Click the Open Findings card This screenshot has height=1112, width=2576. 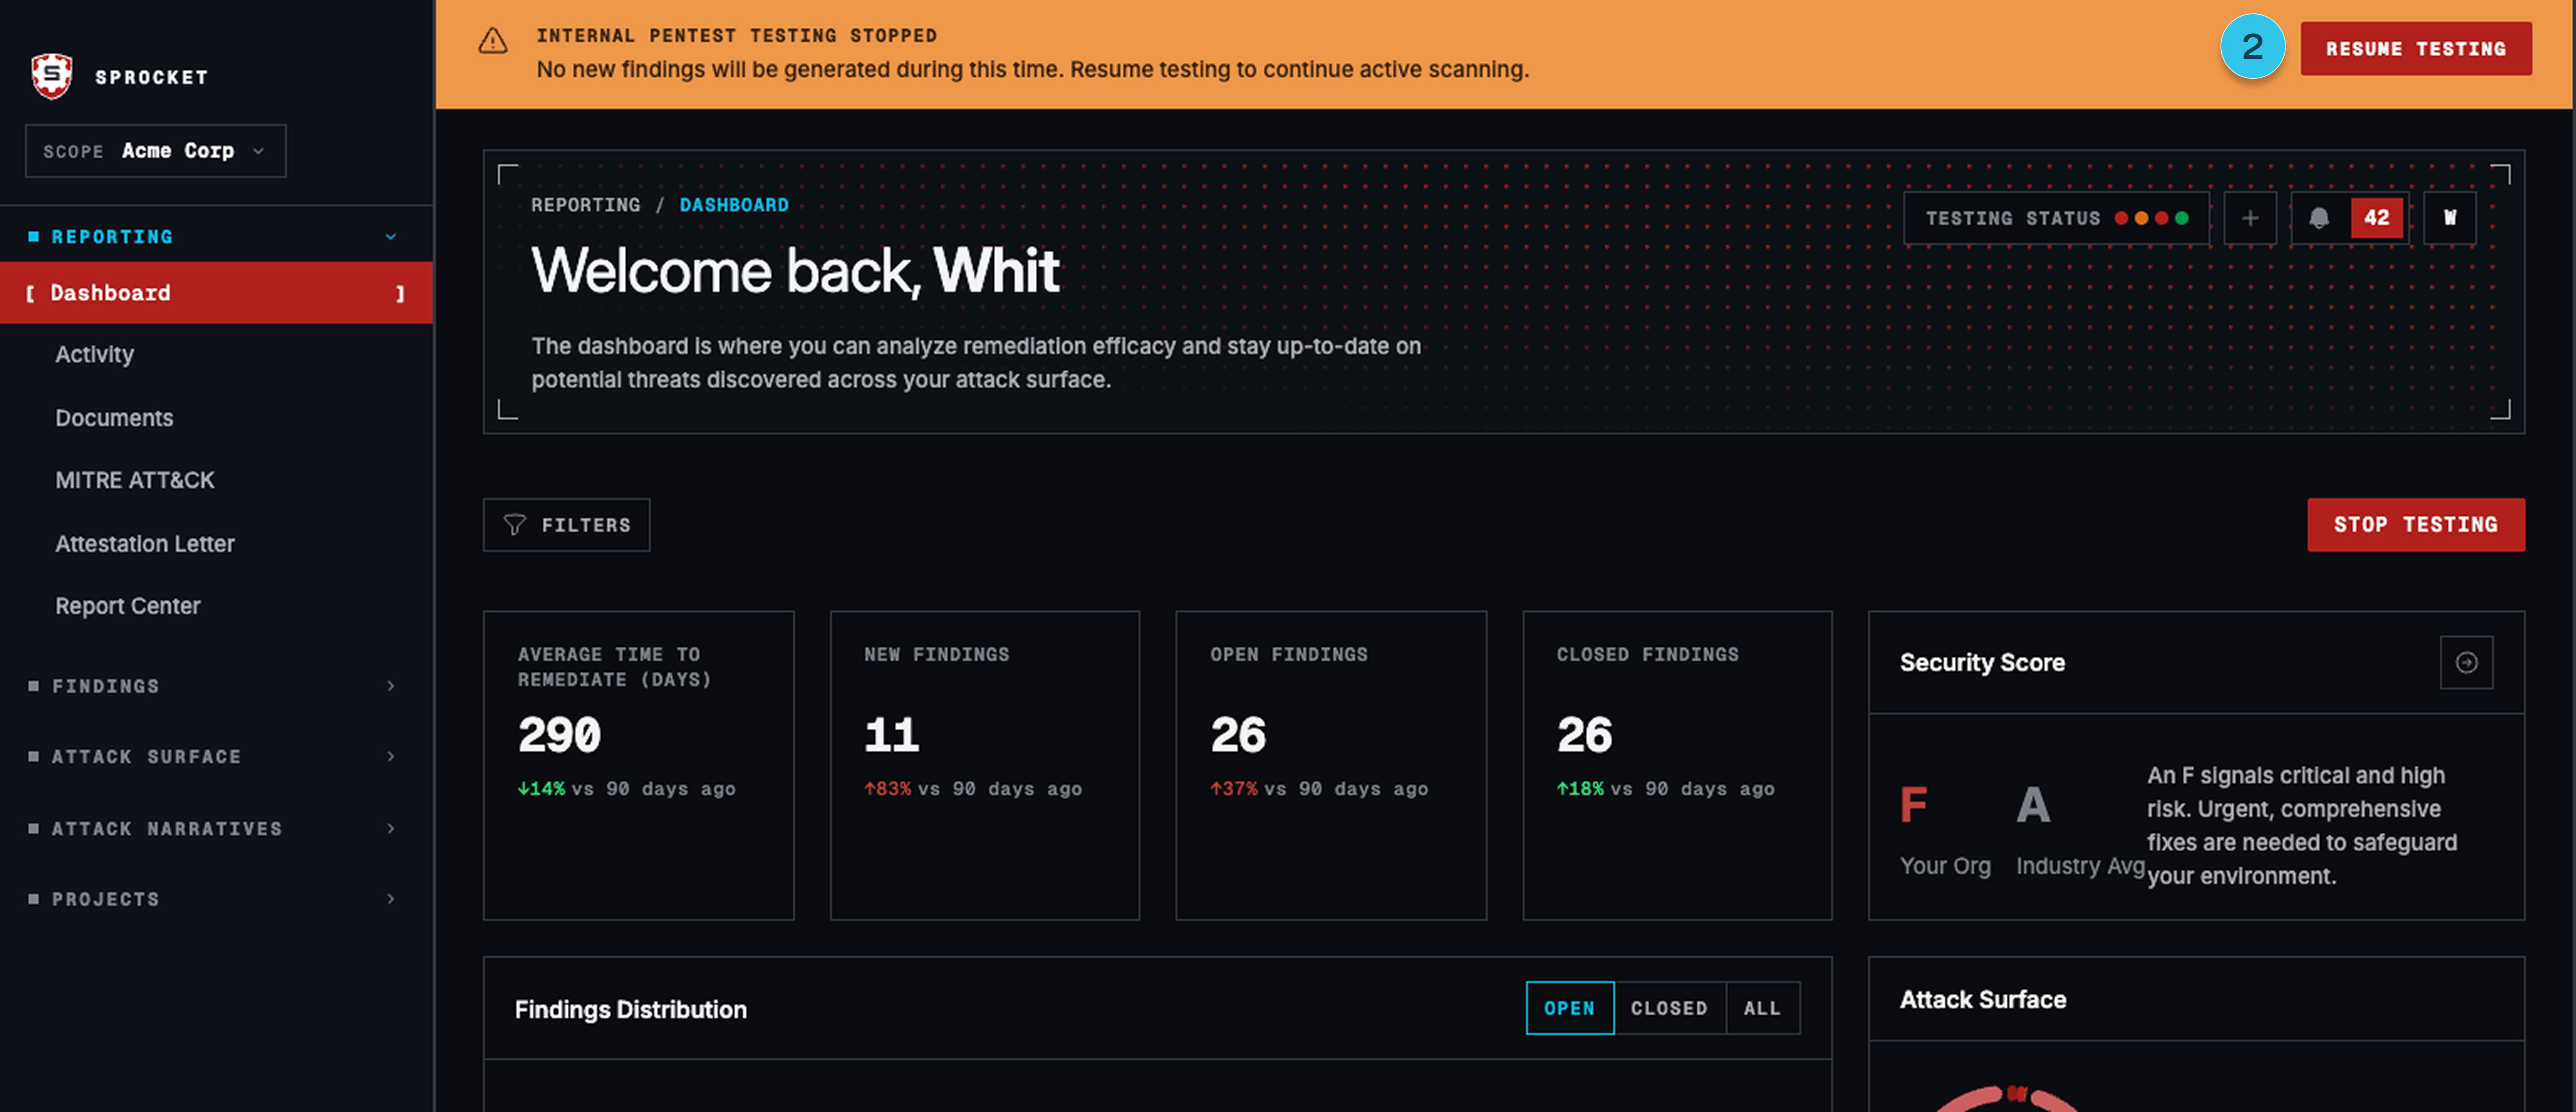pyautogui.click(x=1331, y=766)
